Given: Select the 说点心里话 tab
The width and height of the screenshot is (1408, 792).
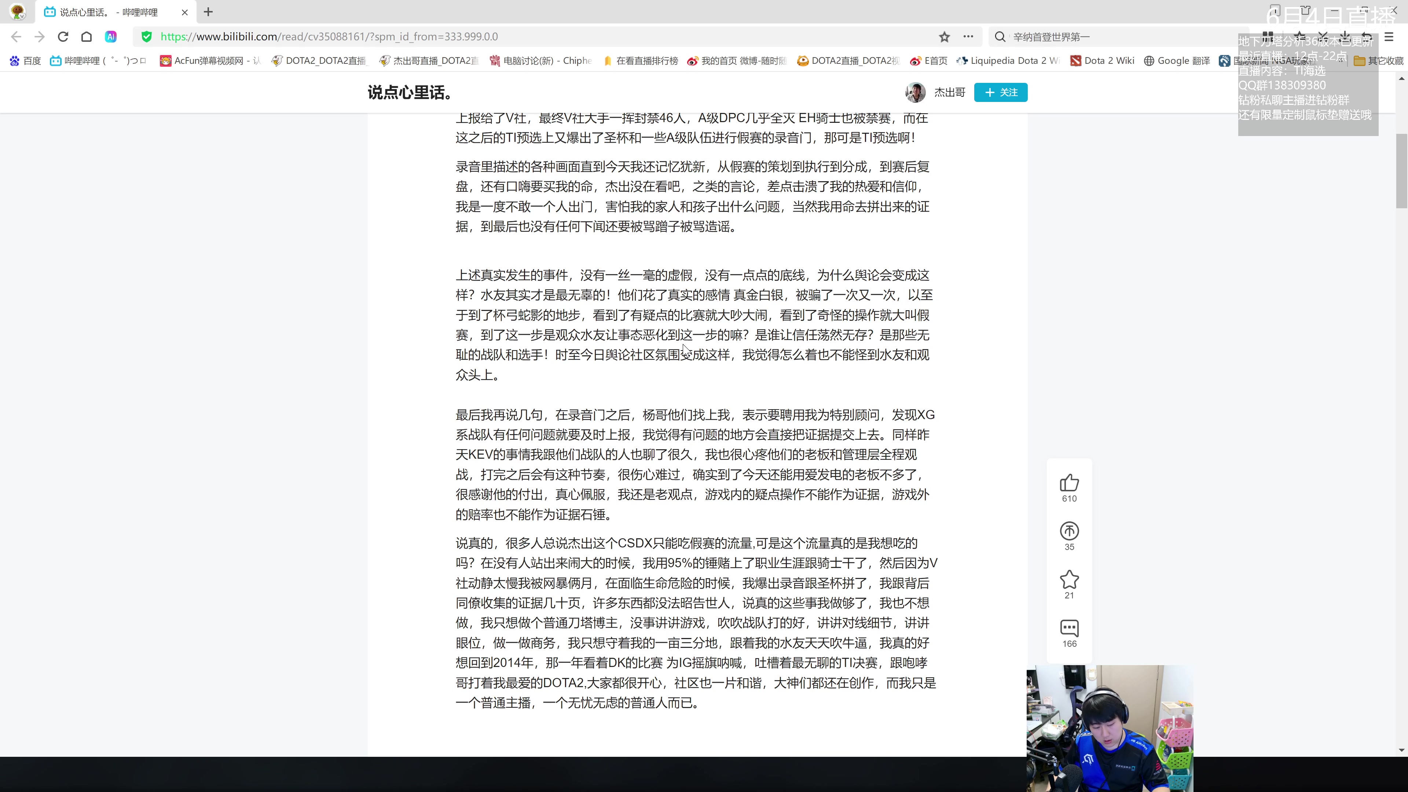Looking at the screenshot, I should pos(109,12).
